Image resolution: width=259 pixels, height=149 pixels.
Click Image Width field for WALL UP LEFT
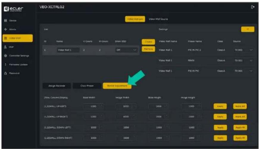coord(126,106)
